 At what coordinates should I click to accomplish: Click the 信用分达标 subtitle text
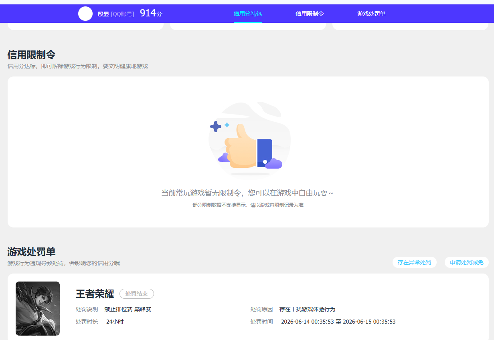77,66
